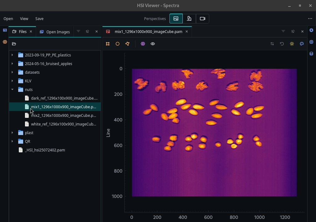Click the purple brain classification icon
Viewport: 316px width, 222px height.
(x=143, y=44)
